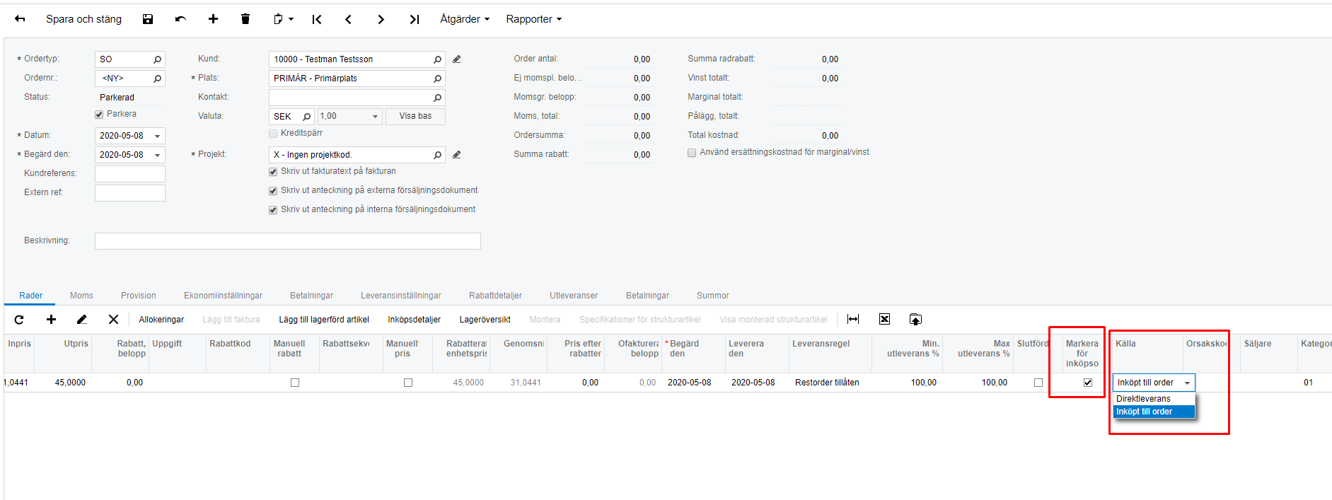The height and width of the screenshot is (500, 1332).
Task: Go to the last record icon
Action: tap(415, 19)
